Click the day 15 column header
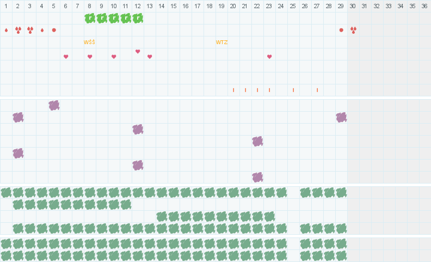 (x=174, y=6)
